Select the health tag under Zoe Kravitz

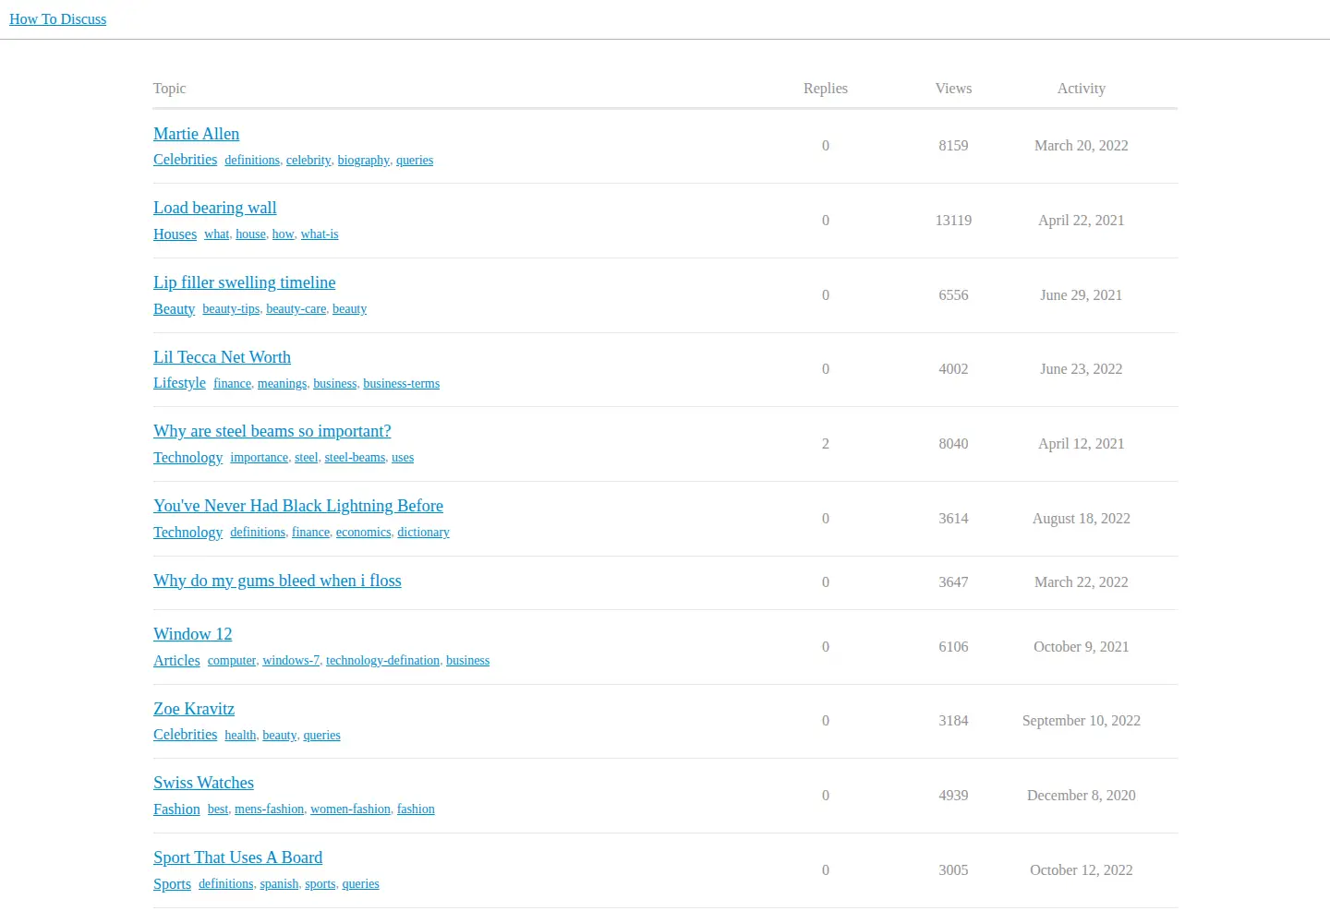(x=240, y=736)
